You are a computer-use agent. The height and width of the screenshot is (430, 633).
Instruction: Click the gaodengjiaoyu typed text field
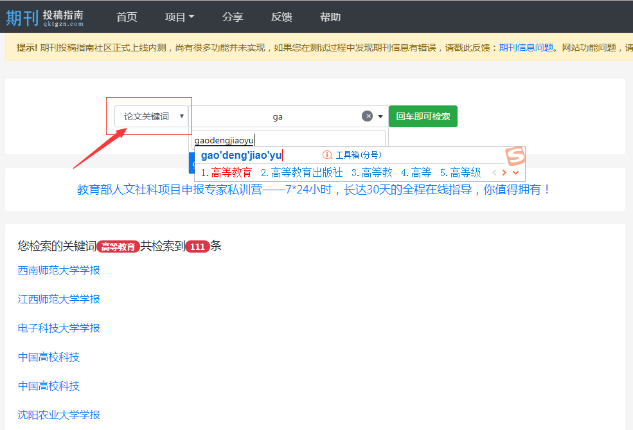click(x=289, y=139)
